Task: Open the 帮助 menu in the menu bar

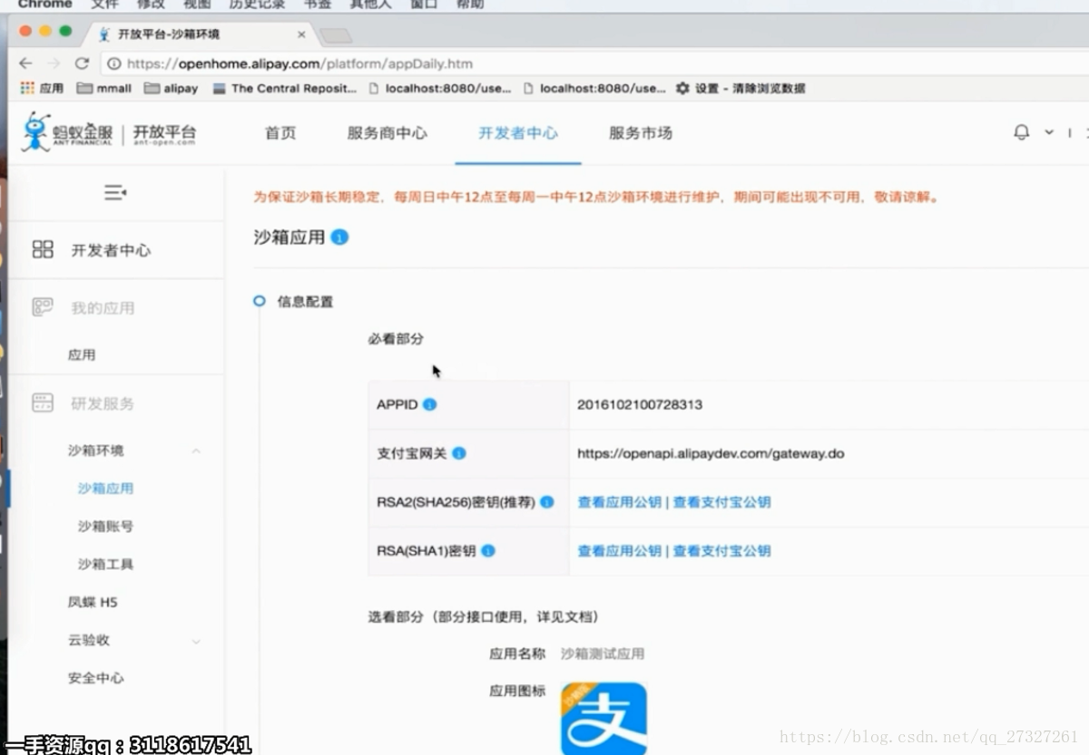Action: coord(470,5)
